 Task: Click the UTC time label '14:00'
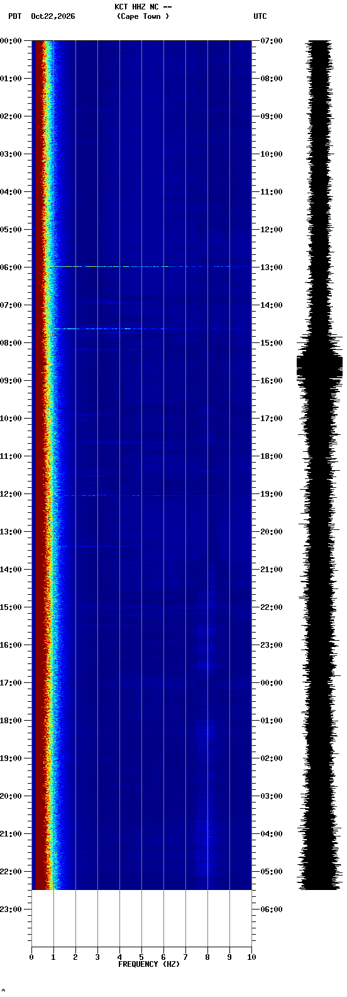point(272,305)
